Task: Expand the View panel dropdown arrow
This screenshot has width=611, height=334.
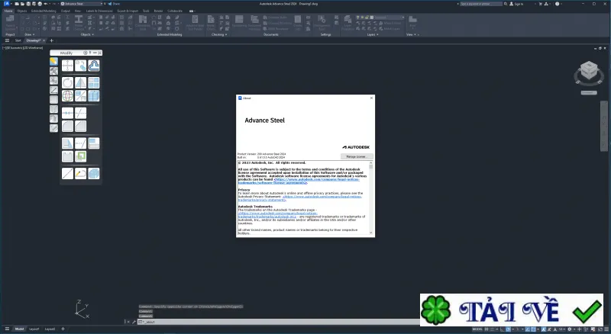Action: point(415,34)
